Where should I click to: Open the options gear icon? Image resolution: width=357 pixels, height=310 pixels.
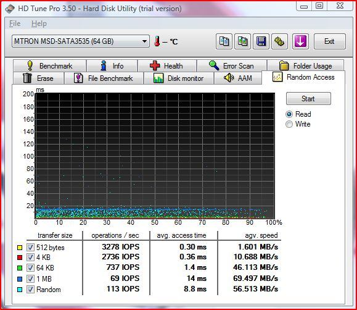point(279,41)
